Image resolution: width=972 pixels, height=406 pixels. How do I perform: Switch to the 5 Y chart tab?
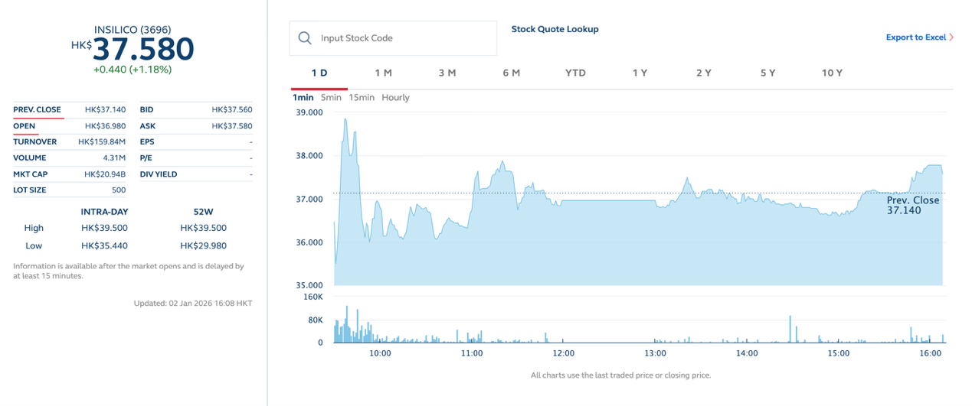point(767,73)
